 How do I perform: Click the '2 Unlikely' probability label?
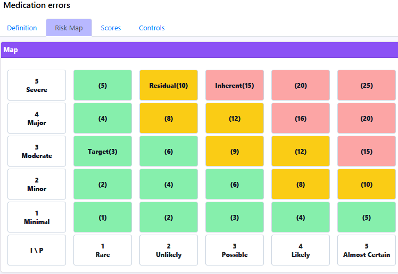[x=169, y=250]
